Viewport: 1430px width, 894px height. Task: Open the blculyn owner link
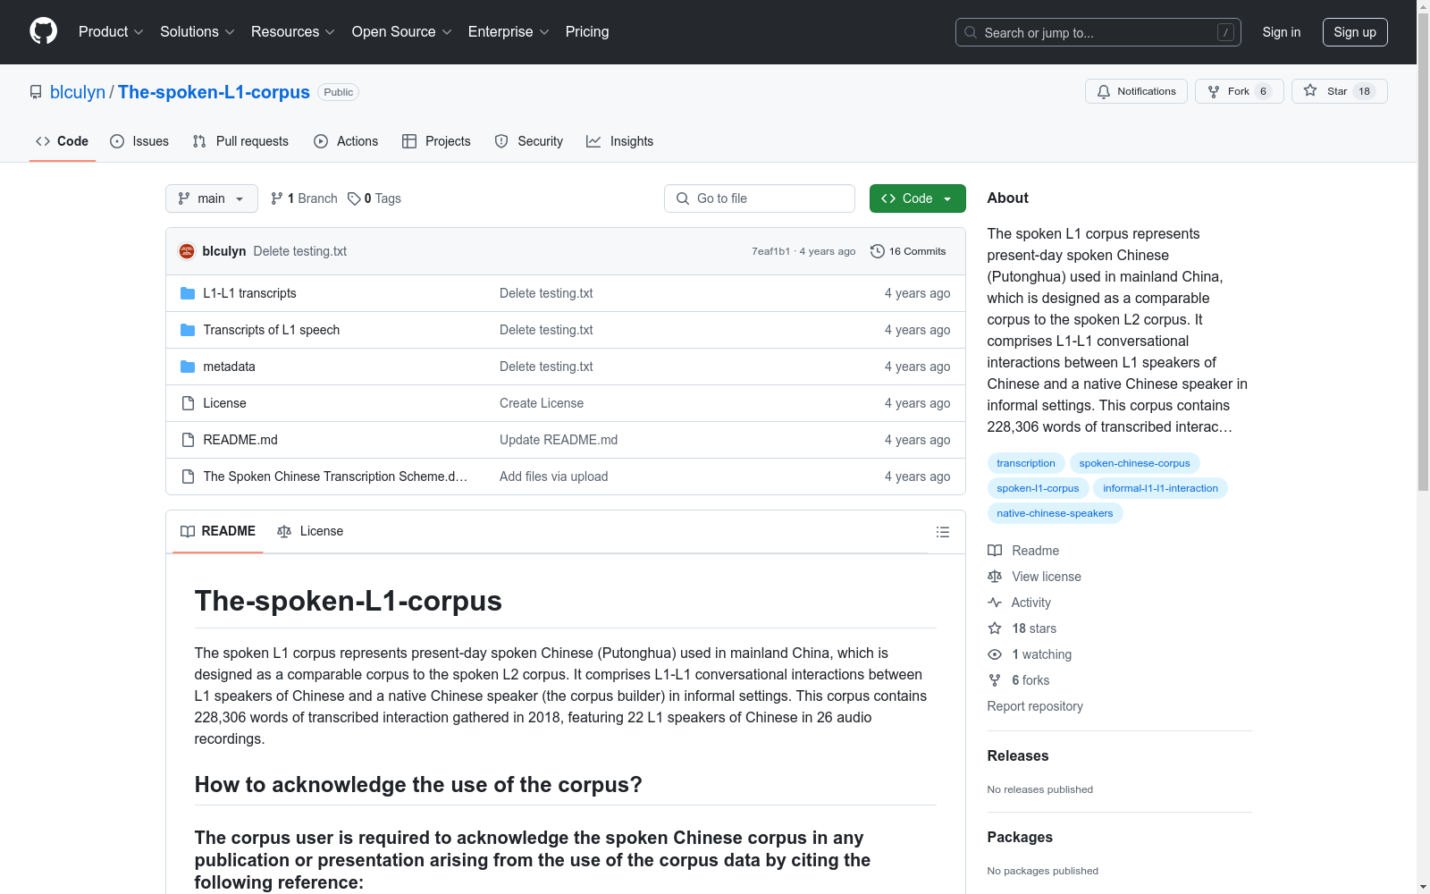[x=78, y=92]
